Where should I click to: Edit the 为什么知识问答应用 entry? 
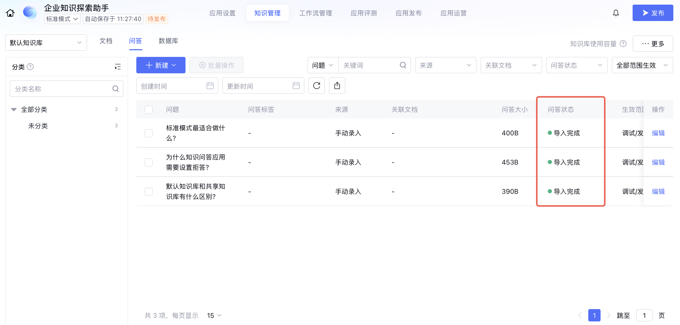(658, 162)
